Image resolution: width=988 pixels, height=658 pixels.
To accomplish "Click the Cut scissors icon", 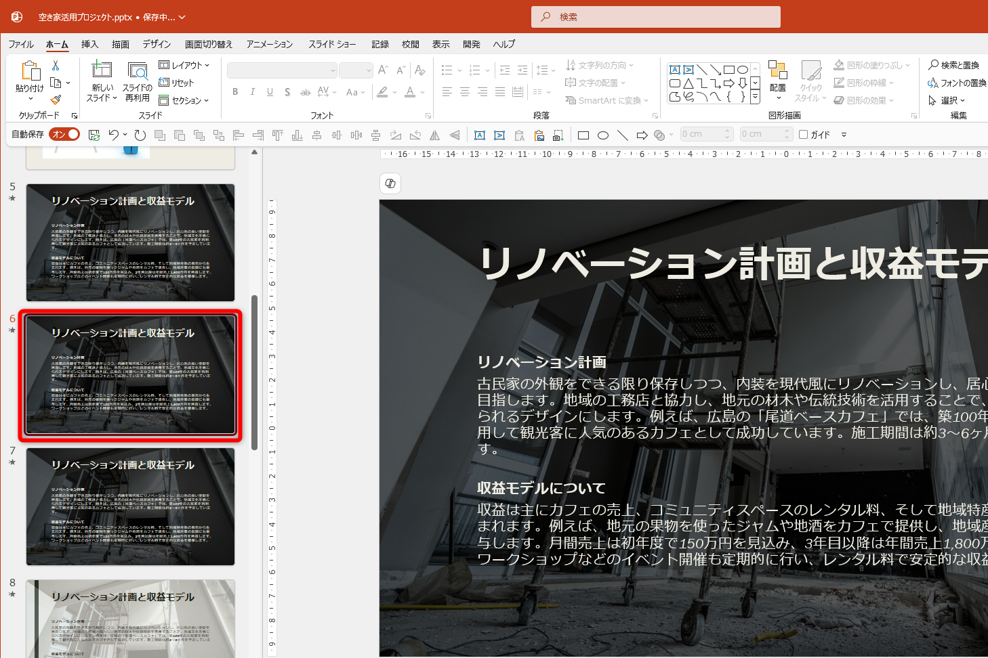I will [56, 65].
